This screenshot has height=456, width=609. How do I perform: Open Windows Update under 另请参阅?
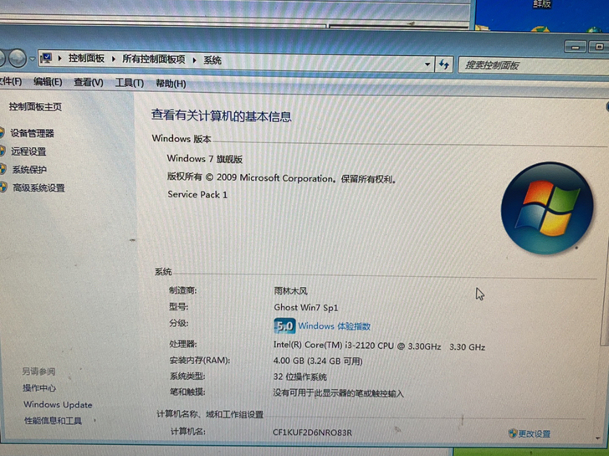click(58, 404)
